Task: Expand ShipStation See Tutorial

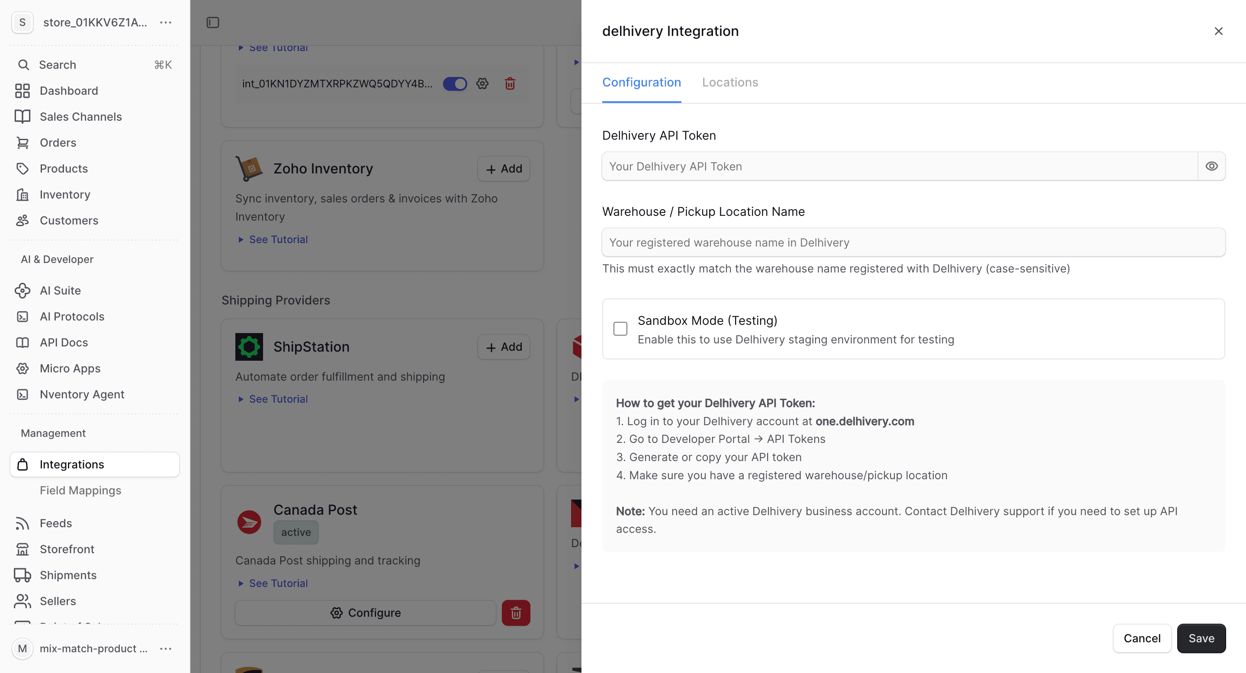Action: click(x=273, y=399)
